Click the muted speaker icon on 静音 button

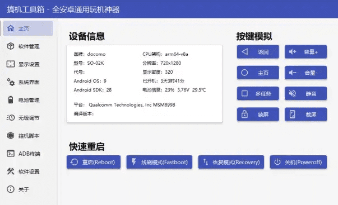point(293,93)
